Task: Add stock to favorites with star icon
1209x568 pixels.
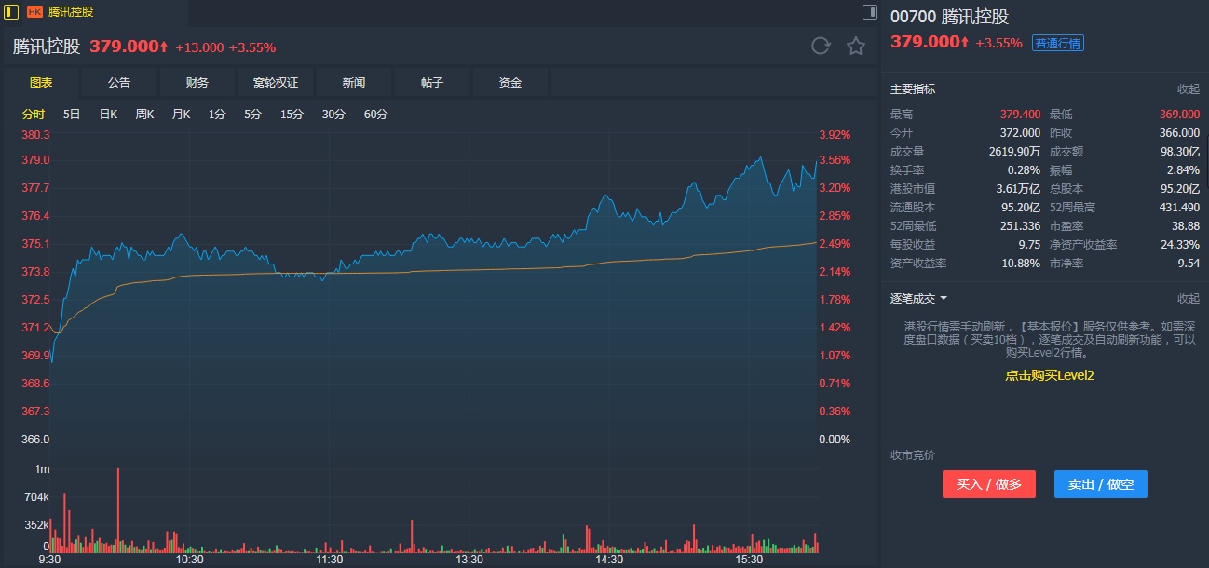Action: coord(856,47)
